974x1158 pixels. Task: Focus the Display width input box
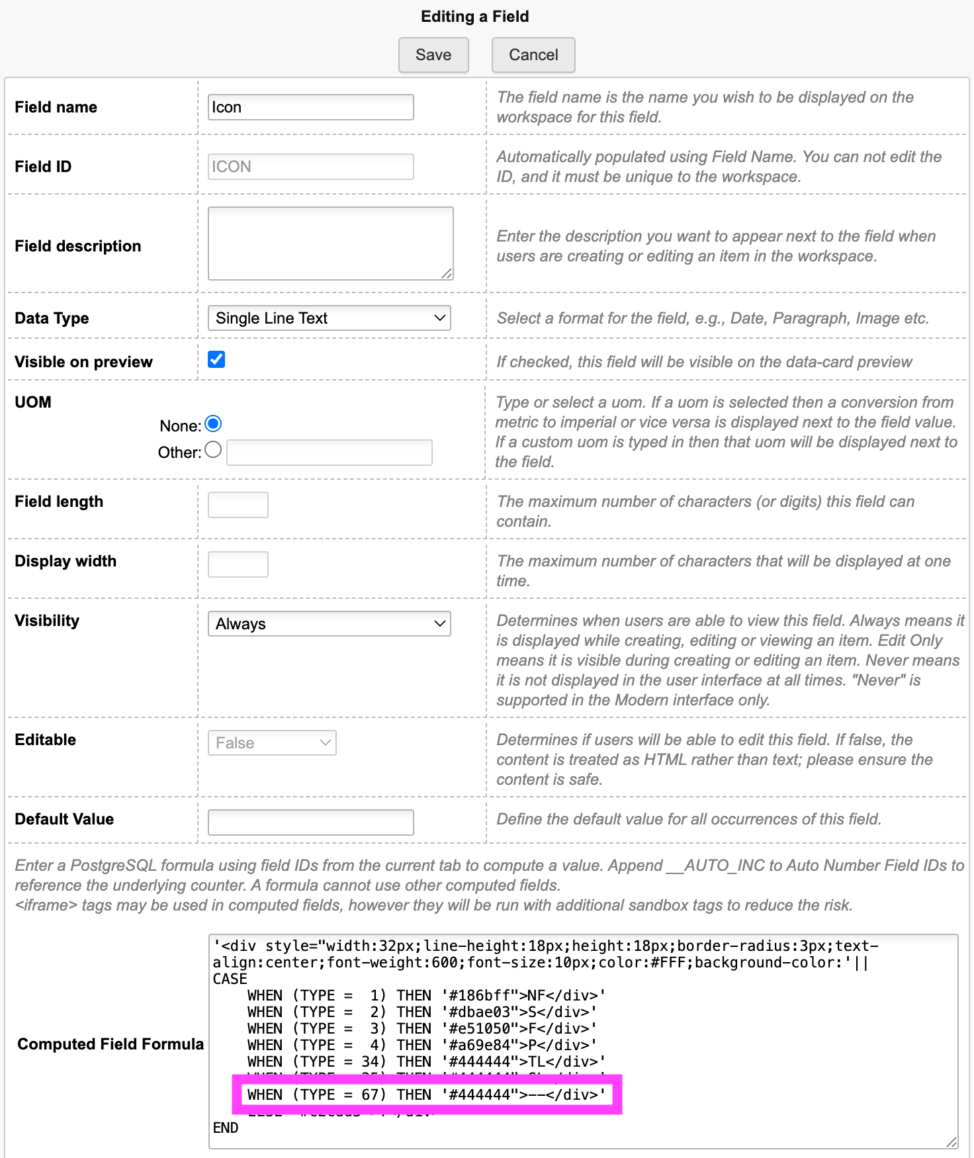click(238, 564)
